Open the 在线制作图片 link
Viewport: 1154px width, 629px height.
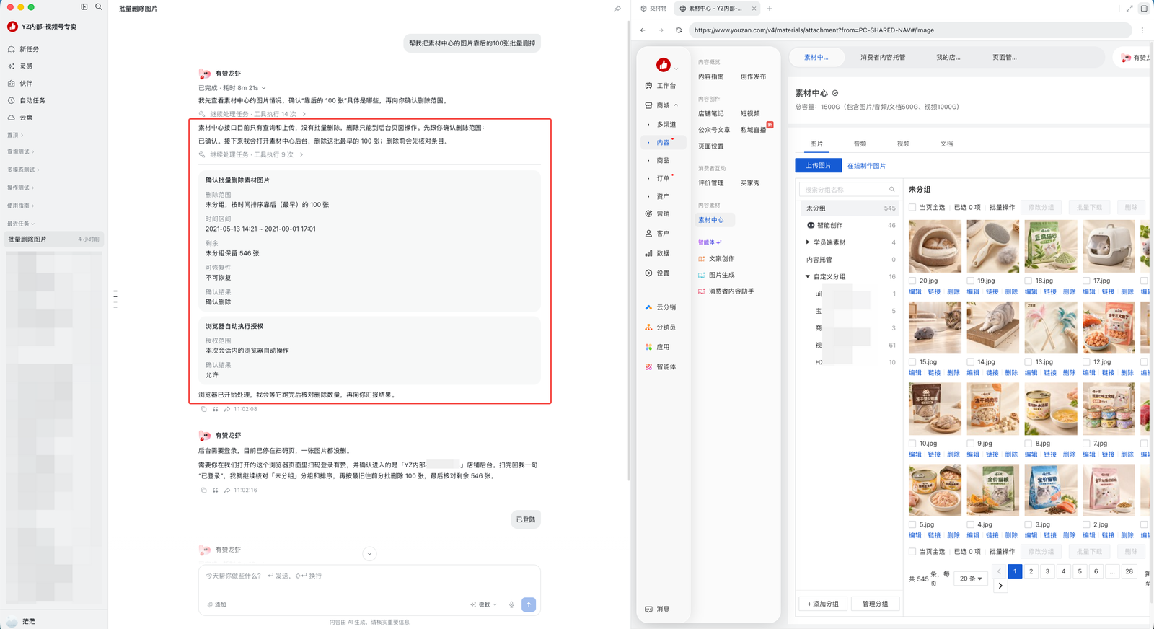point(866,166)
